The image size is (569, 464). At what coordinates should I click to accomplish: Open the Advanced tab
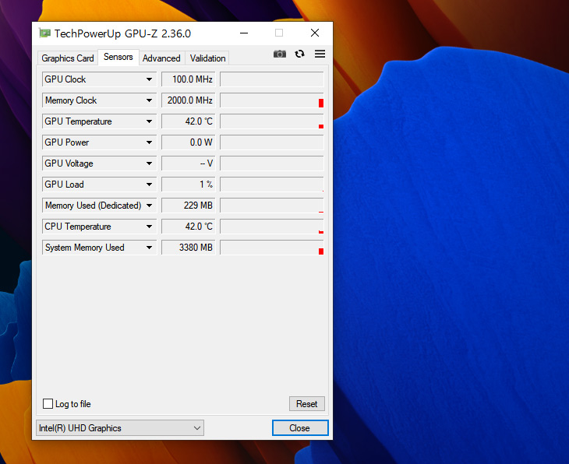point(161,58)
